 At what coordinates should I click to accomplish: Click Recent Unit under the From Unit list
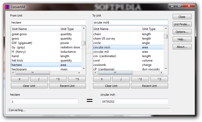pos(67,86)
